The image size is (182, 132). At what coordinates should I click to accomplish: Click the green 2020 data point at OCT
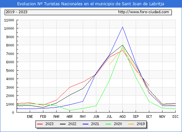point(149,102)
